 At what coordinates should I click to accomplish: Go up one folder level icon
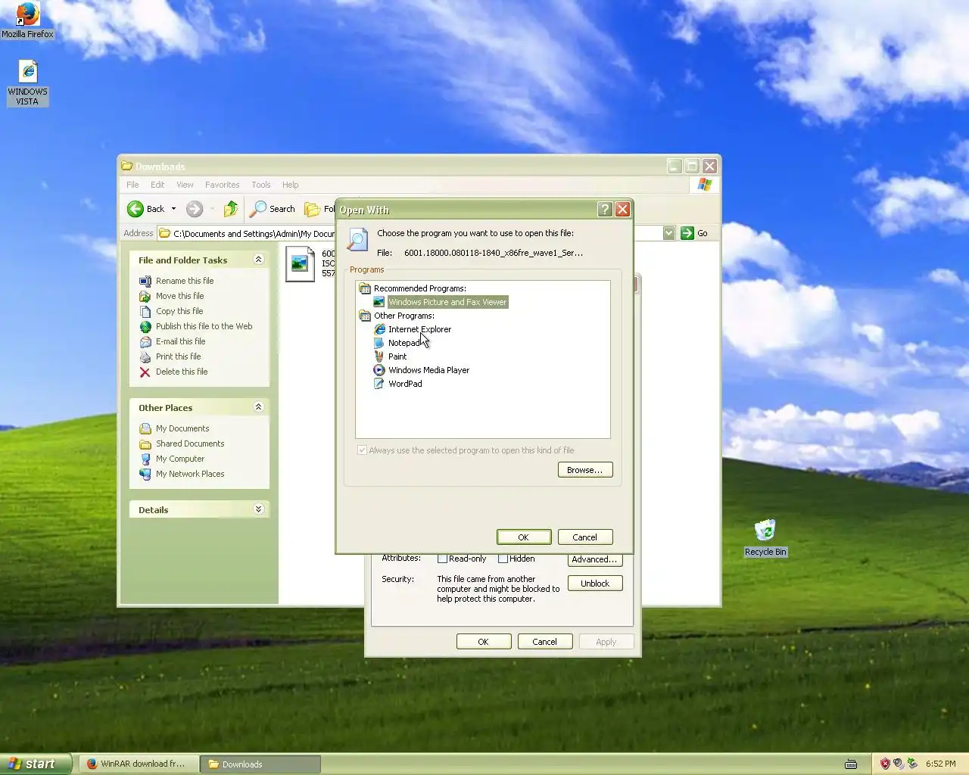pyautogui.click(x=231, y=209)
